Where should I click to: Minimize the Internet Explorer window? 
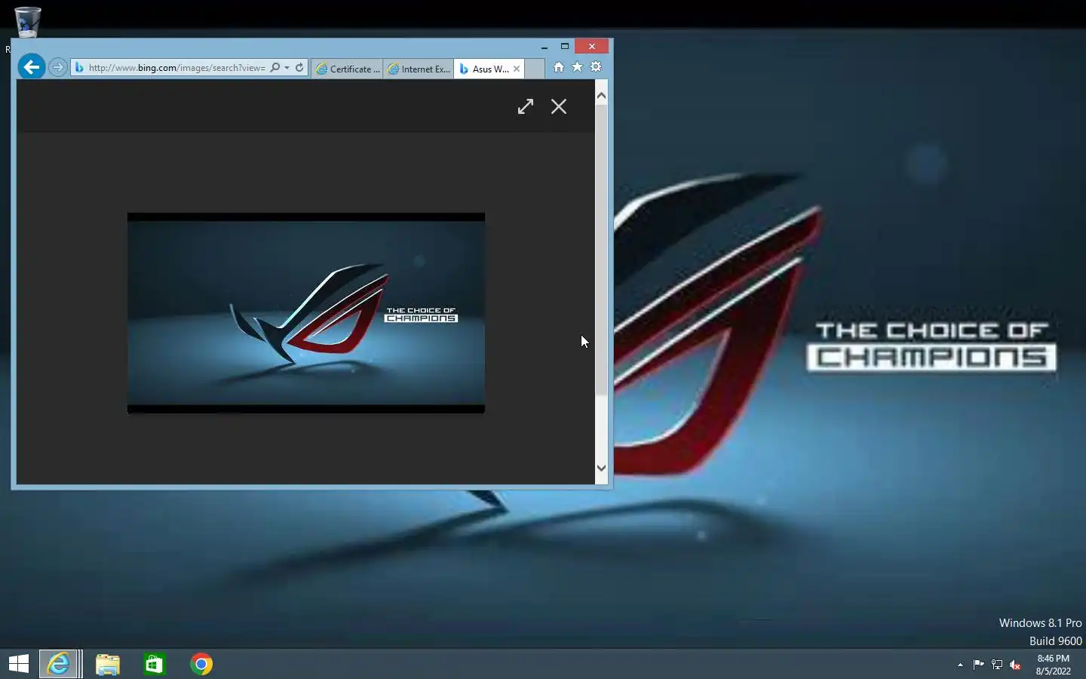(x=544, y=47)
